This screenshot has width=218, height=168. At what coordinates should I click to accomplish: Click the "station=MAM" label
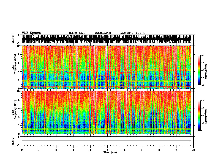click(103, 33)
